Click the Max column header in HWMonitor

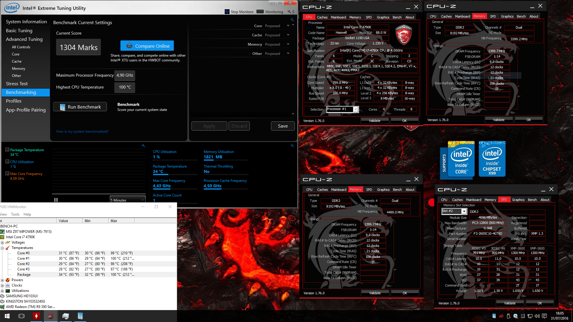pyautogui.click(x=121, y=221)
